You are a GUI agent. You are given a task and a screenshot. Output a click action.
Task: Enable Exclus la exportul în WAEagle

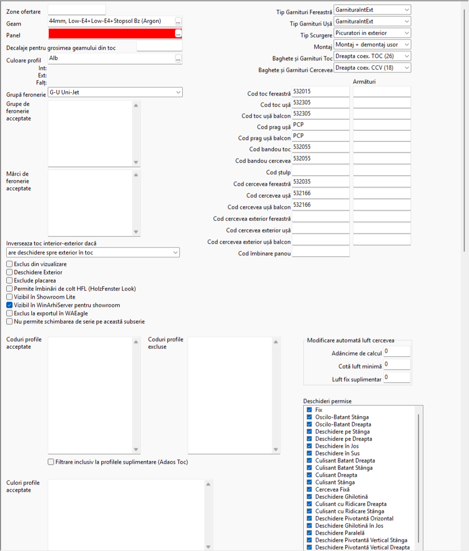pyautogui.click(x=10, y=313)
